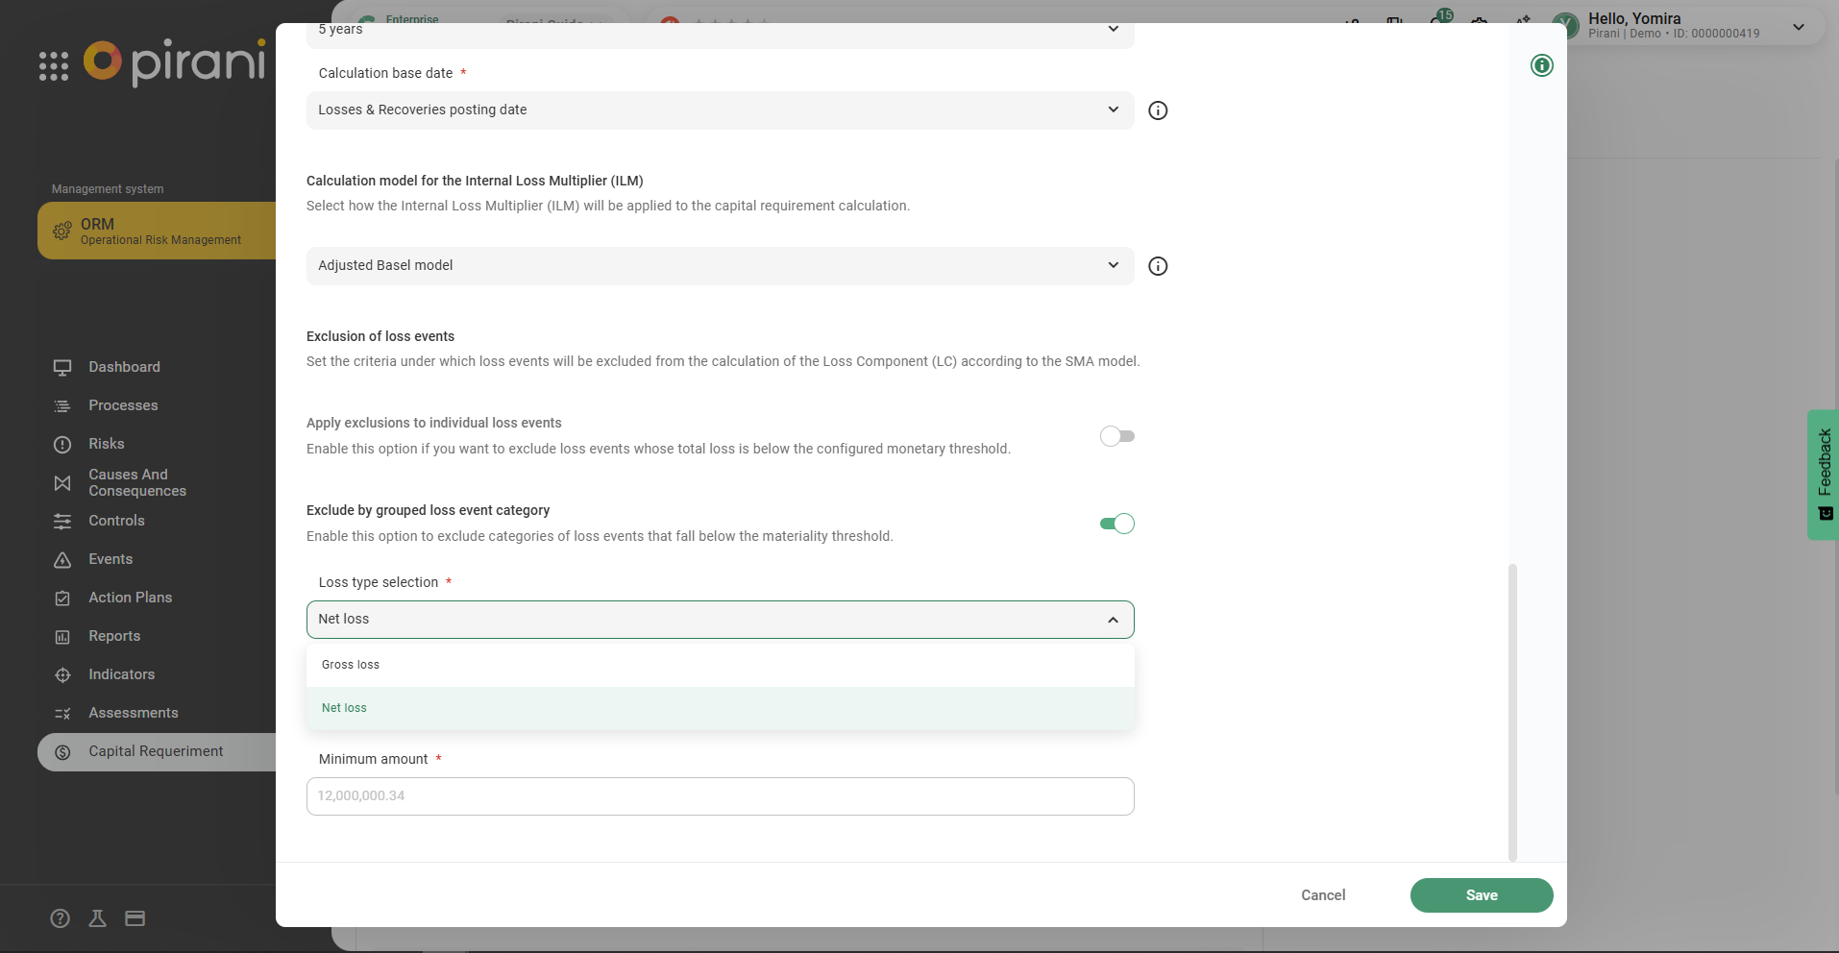Click the info icon beside Calculation base date

tap(1158, 110)
